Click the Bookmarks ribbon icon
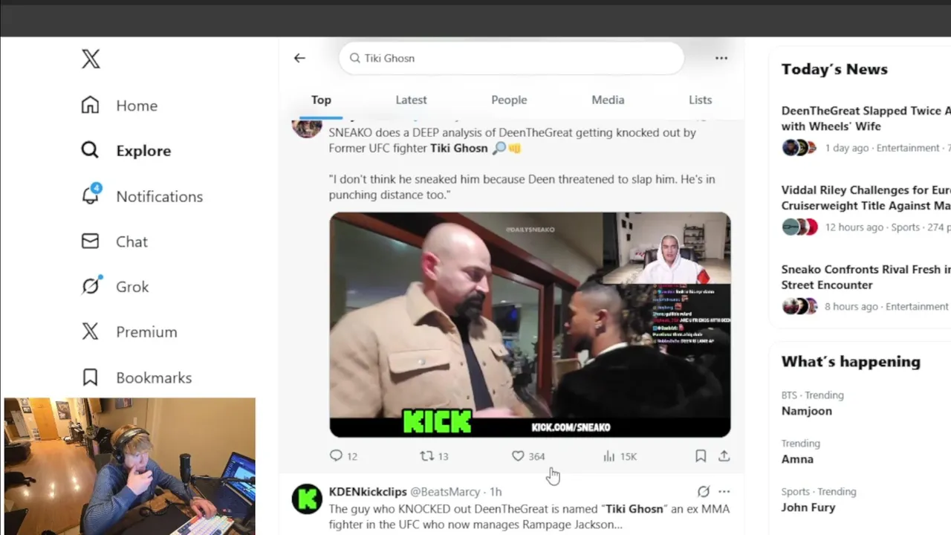This screenshot has width=951, height=535. click(90, 377)
